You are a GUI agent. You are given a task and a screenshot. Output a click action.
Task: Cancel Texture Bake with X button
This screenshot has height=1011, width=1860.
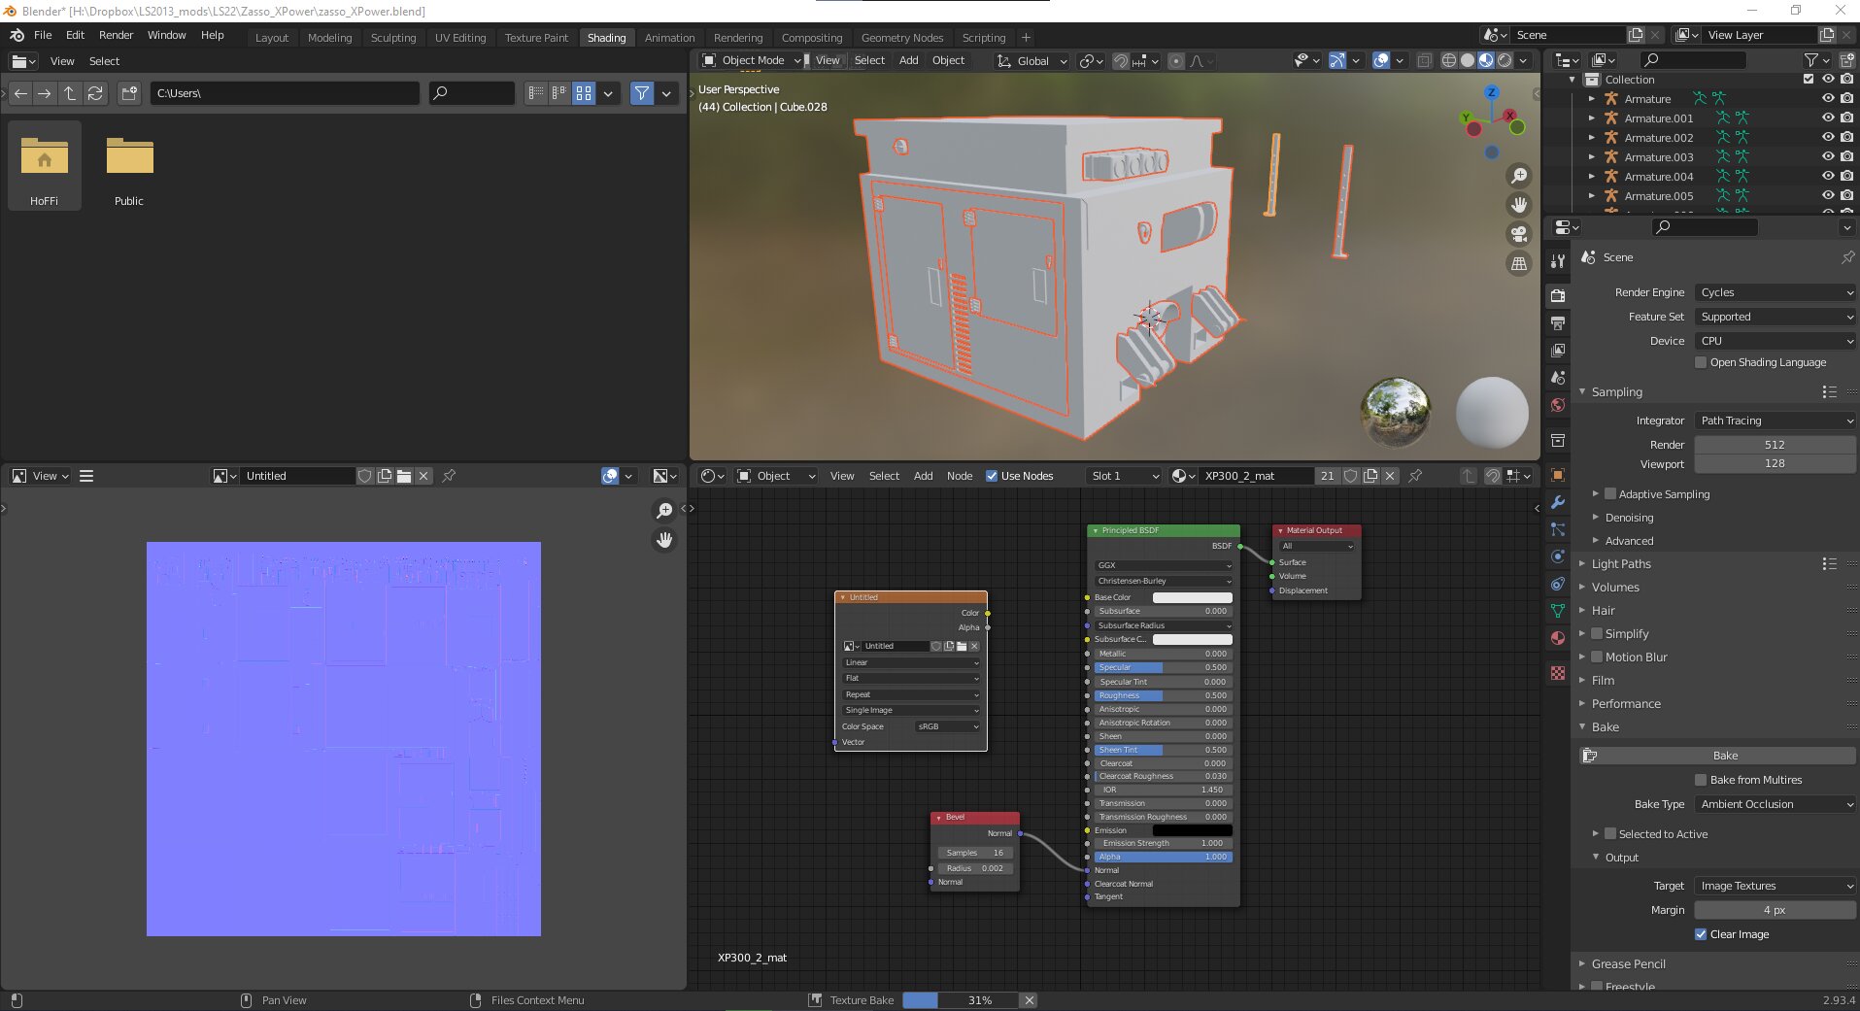[x=1030, y=1000]
